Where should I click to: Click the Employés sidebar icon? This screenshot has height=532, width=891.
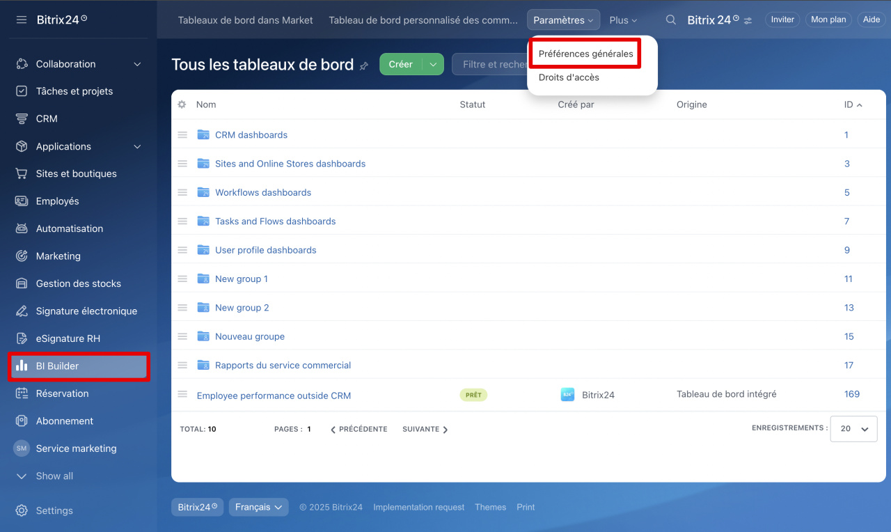pyautogui.click(x=22, y=201)
